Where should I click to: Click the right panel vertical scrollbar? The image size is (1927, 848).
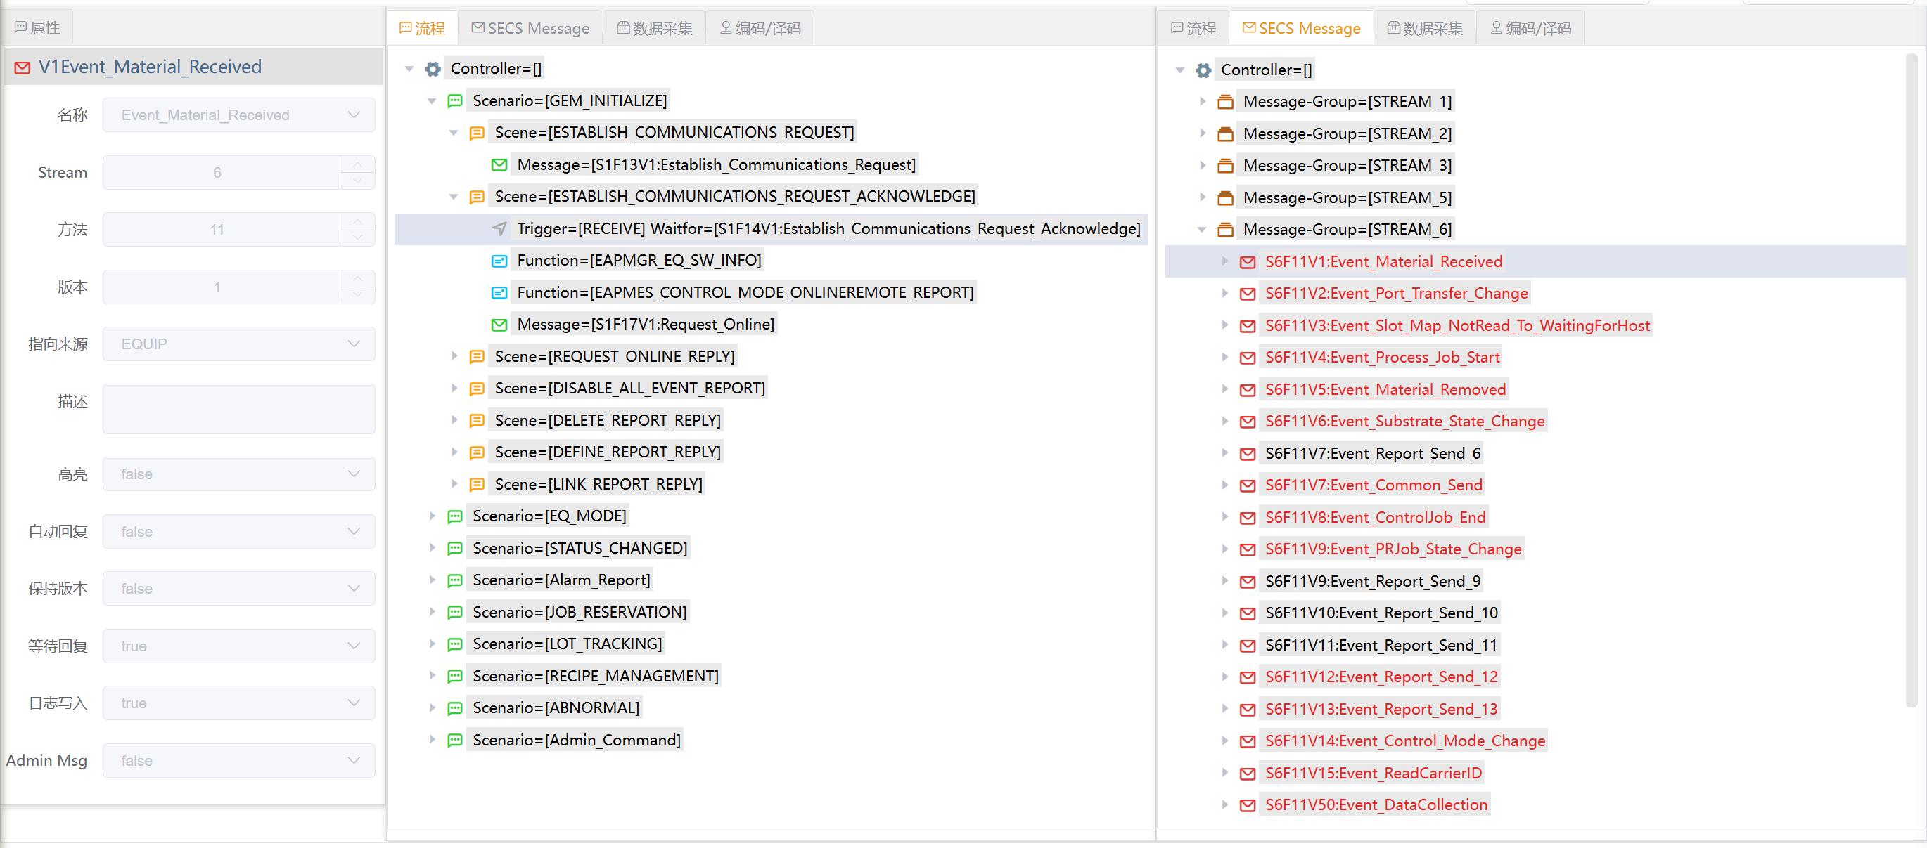(1913, 379)
